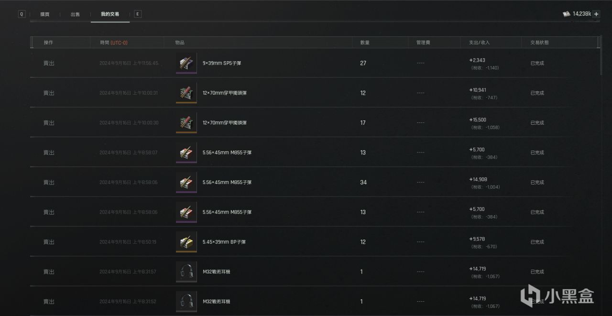
Task: Switch to the 購買 tab
Action: coord(44,14)
